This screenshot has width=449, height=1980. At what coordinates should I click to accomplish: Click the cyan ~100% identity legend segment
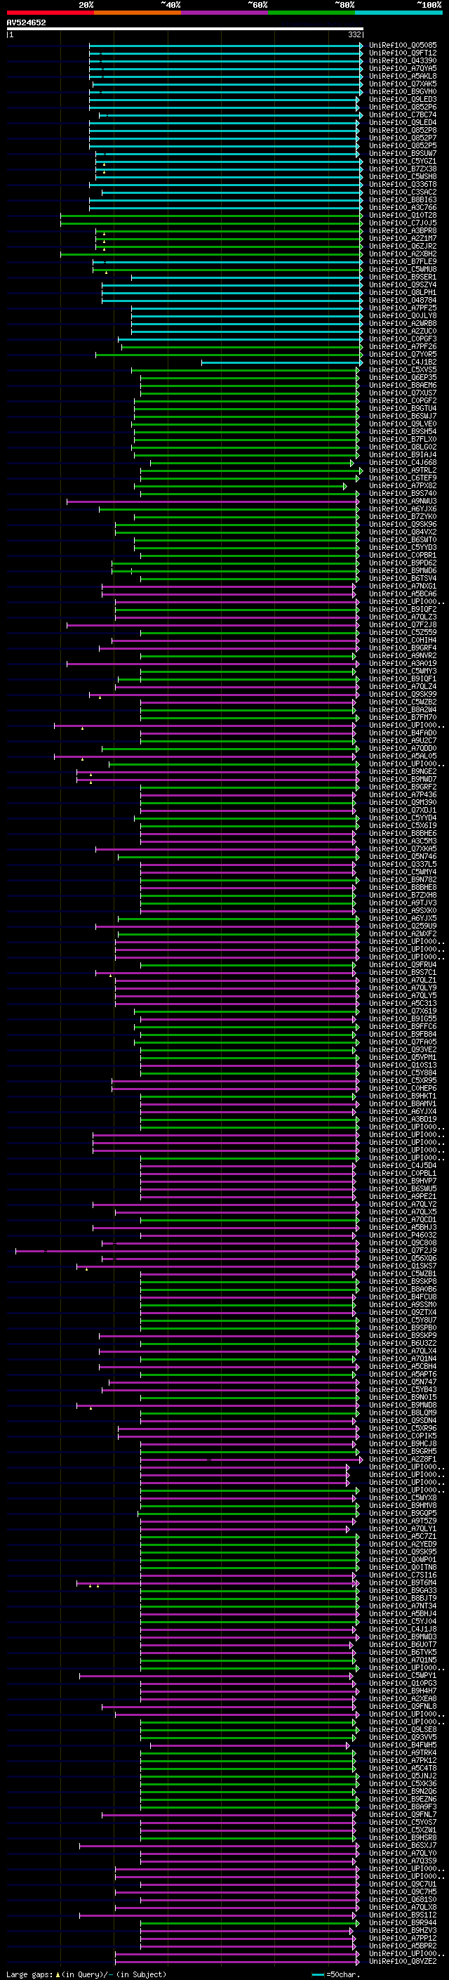pos(398,13)
